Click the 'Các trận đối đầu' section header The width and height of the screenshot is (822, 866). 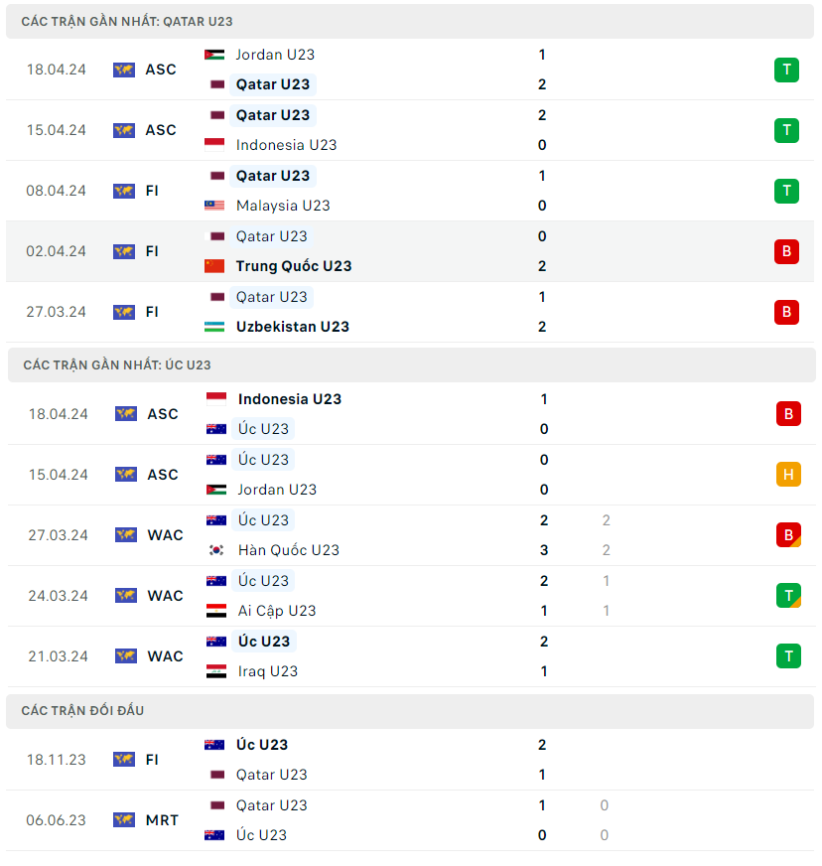click(84, 711)
